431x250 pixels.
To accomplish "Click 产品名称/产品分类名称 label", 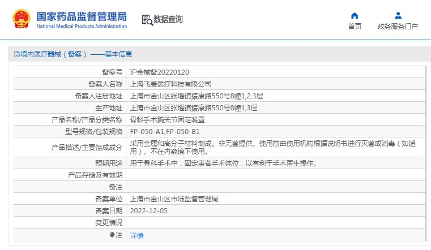I will coord(87,120).
